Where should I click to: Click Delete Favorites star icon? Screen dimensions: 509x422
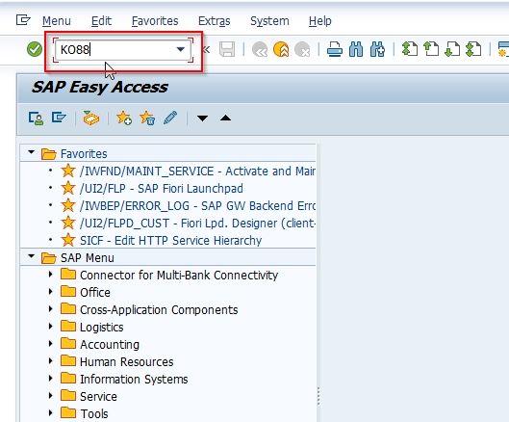pos(147,118)
